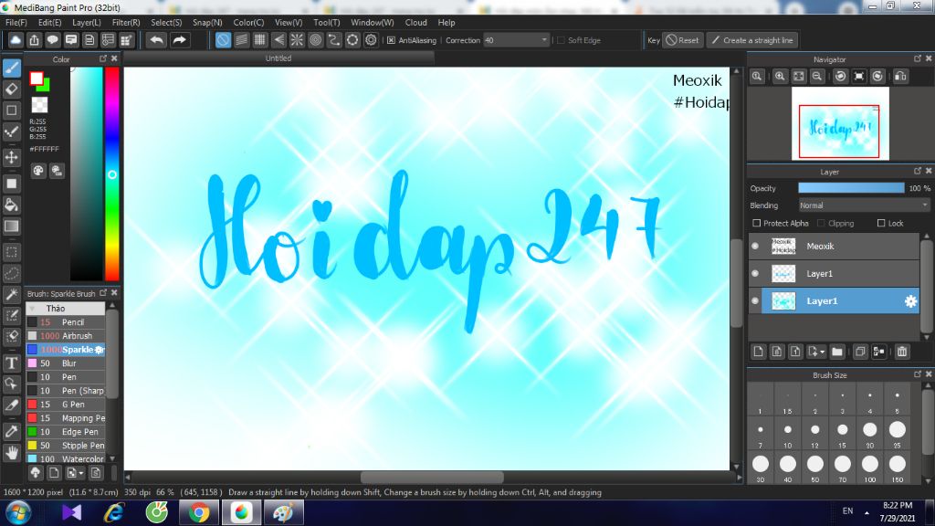Click the Undo arrow in the toolbar
The height and width of the screenshot is (526, 935).
coord(157,40)
